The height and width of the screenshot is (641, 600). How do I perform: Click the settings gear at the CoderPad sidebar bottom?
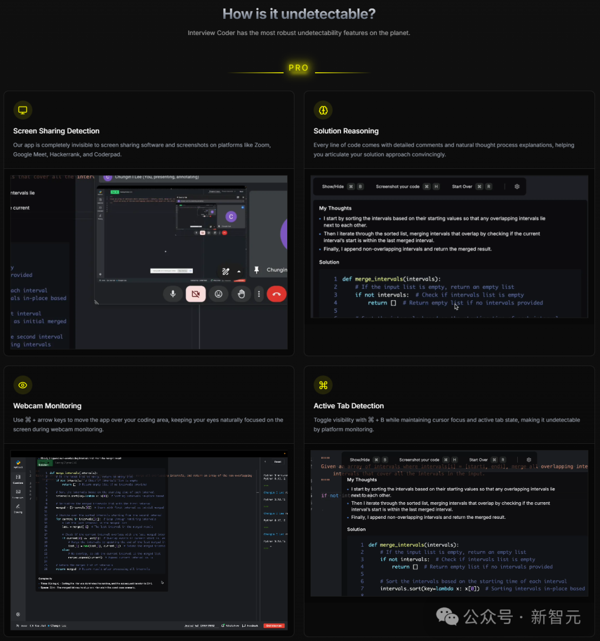coord(18,614)
